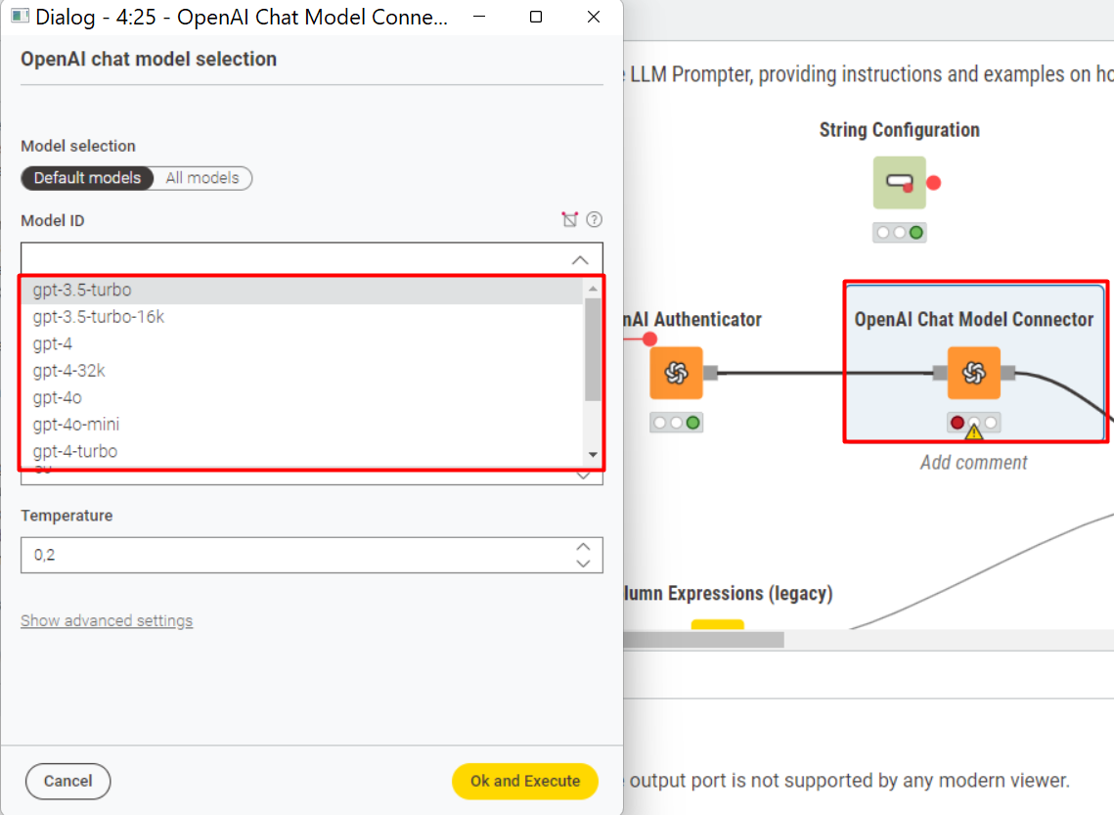1114x815 pixels.
Task: Click the String Configuration status traffic light
Action: pyautogui.click(x=900, y=232)
